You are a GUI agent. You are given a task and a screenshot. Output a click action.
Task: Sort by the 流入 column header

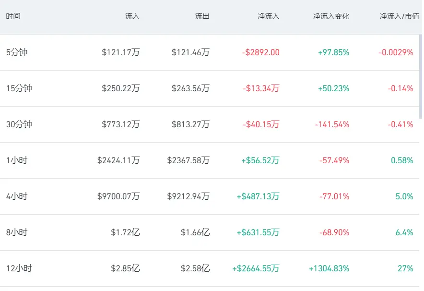132,16
